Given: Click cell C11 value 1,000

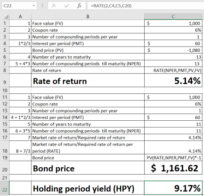Looking at the screenshot, I should pyautogui.click(x=173, y=97).
